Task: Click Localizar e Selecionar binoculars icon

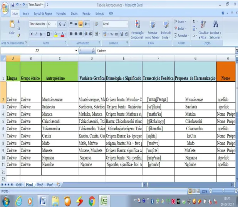Action: pos(215,24)
